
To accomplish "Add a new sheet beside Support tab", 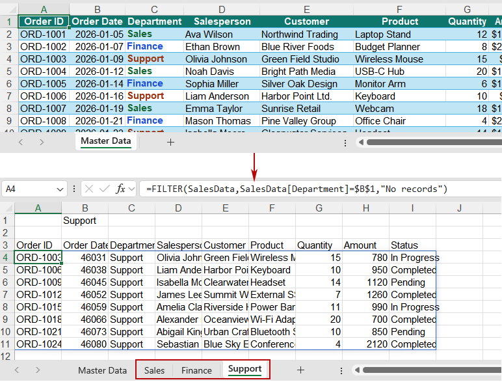I will point(300,370).
